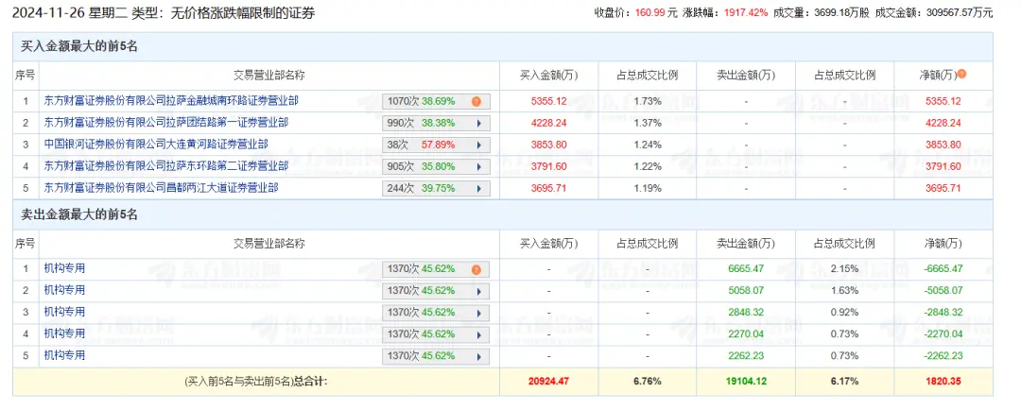Click the 1.63% share cell
The image size is (1021, 410).
tap(844, 290)
